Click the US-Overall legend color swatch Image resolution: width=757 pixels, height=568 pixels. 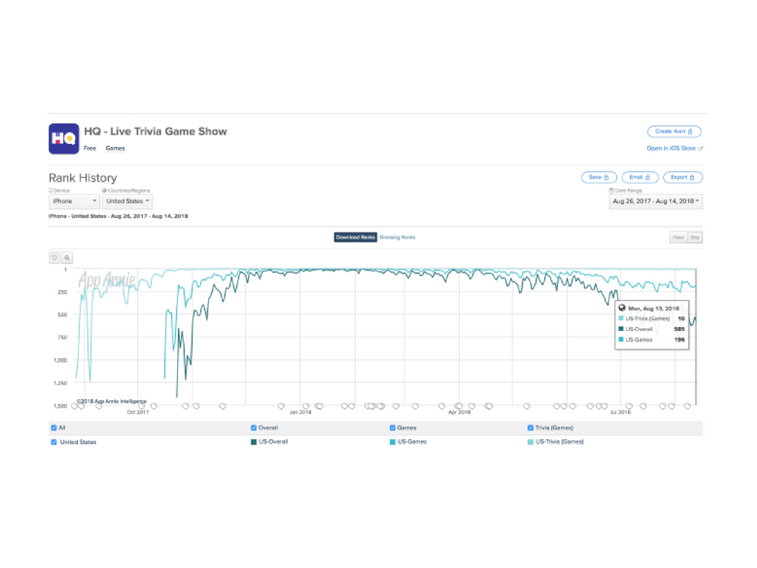click(x=253, y=442)
